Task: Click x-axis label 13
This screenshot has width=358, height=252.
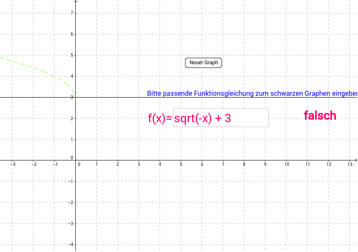Action: click(x=350, y=164)
